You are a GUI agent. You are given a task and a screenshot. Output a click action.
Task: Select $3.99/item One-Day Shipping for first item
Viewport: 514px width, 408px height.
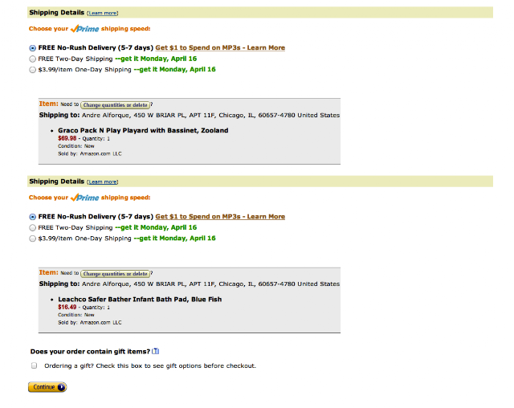(x=32, y=70)
